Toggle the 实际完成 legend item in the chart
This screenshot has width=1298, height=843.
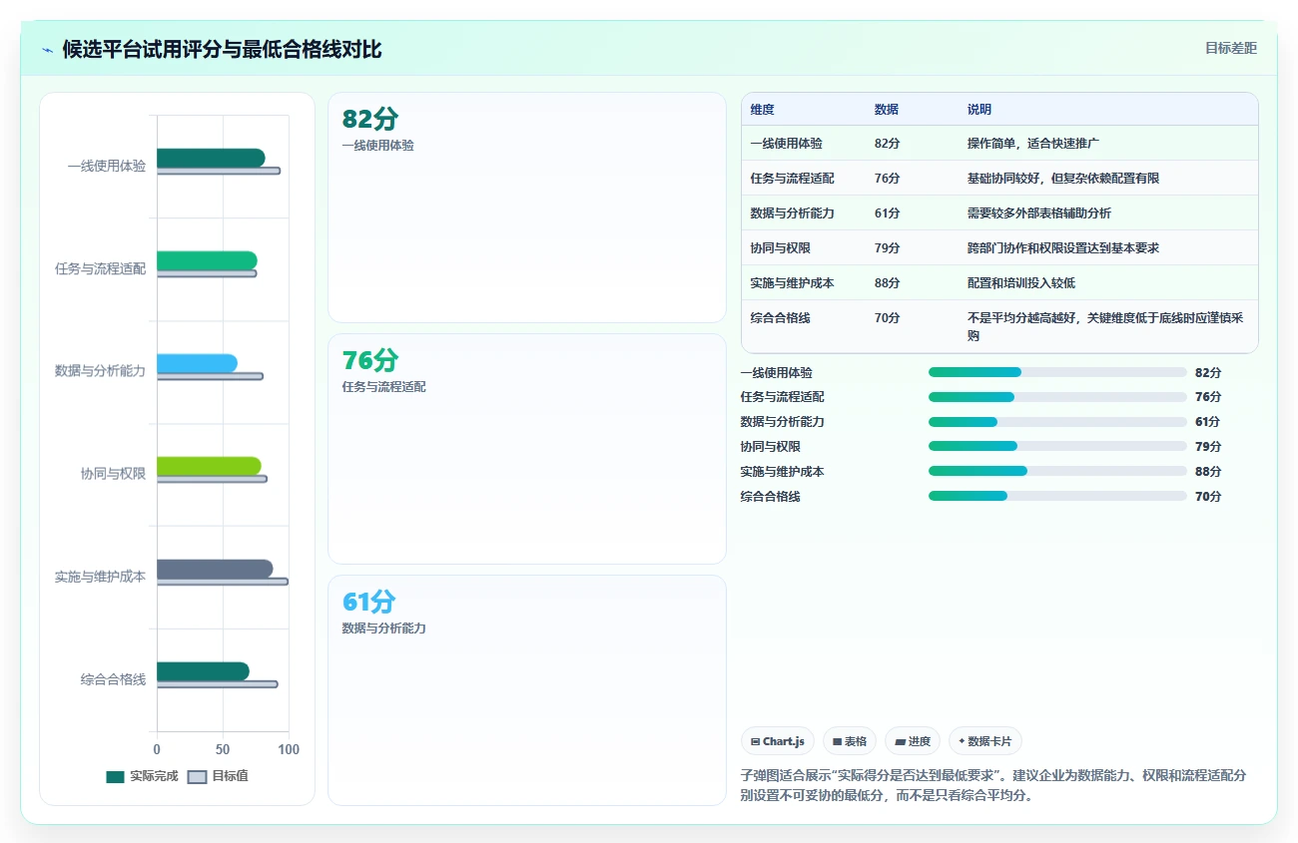(x=142, y=776)
